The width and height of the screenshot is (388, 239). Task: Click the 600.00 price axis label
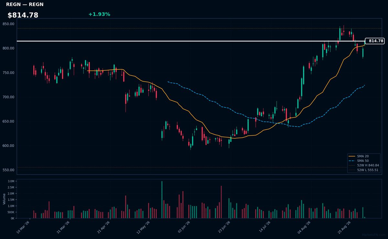click(8, 146)
